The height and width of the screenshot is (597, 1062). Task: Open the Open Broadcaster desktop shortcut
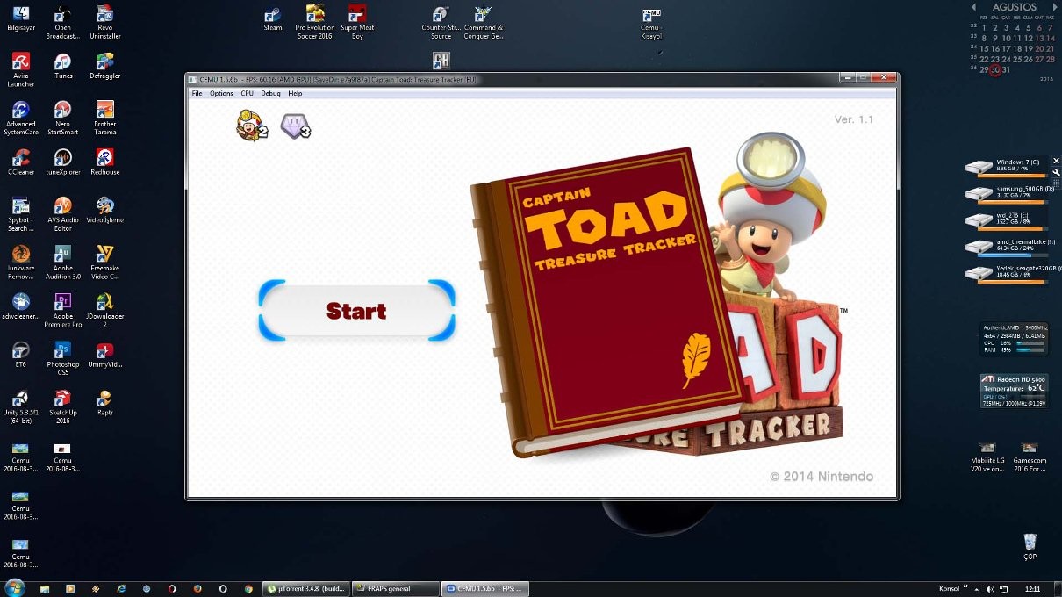pyautogui.click(x=62, y=23)
